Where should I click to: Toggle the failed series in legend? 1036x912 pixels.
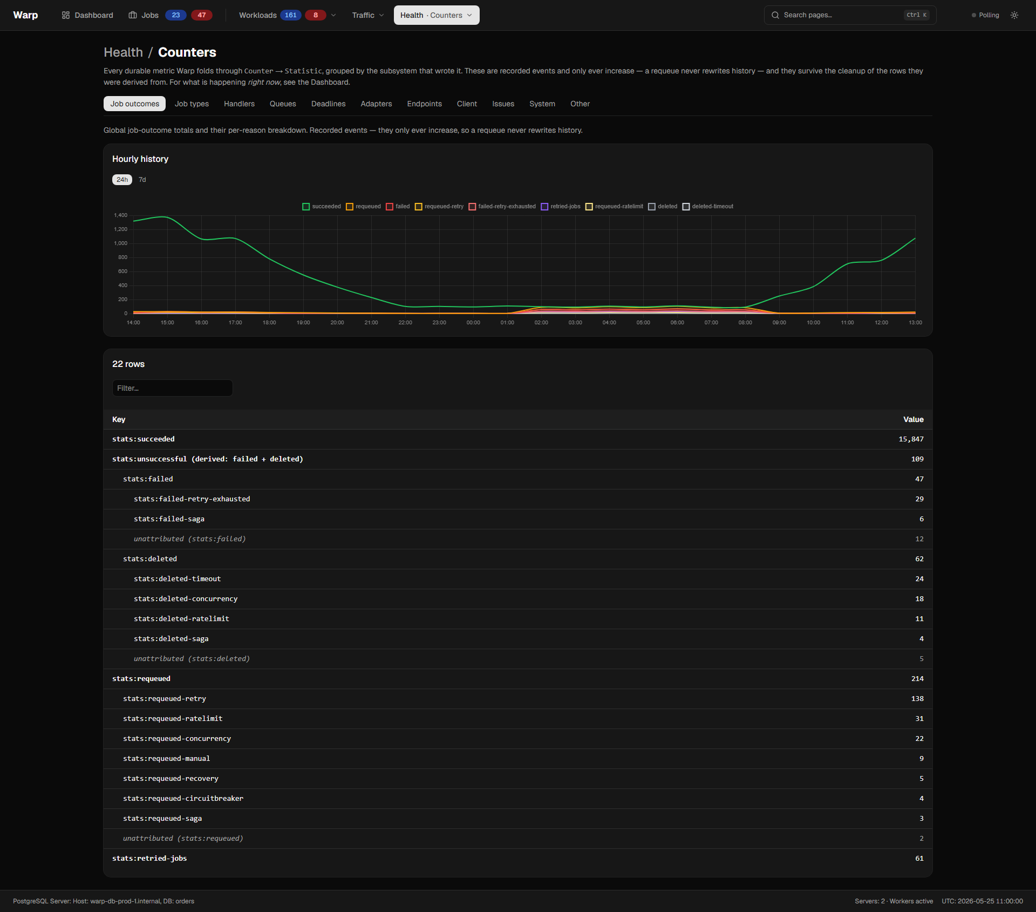click(x=398, y=207)
